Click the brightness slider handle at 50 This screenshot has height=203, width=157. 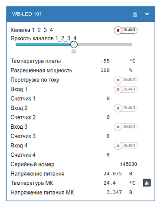tap(74, 45)
